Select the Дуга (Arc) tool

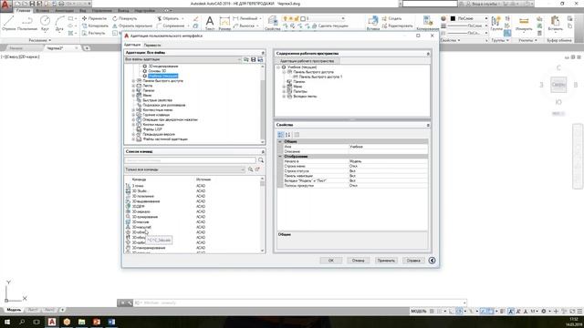click(x=59, y=23)
